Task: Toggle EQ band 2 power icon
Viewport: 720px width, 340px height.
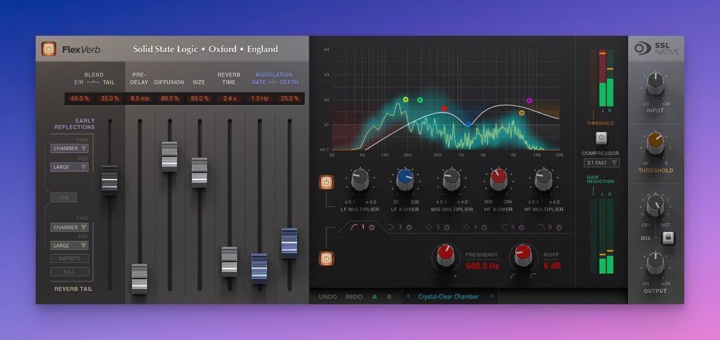Action: pos(409,228)
